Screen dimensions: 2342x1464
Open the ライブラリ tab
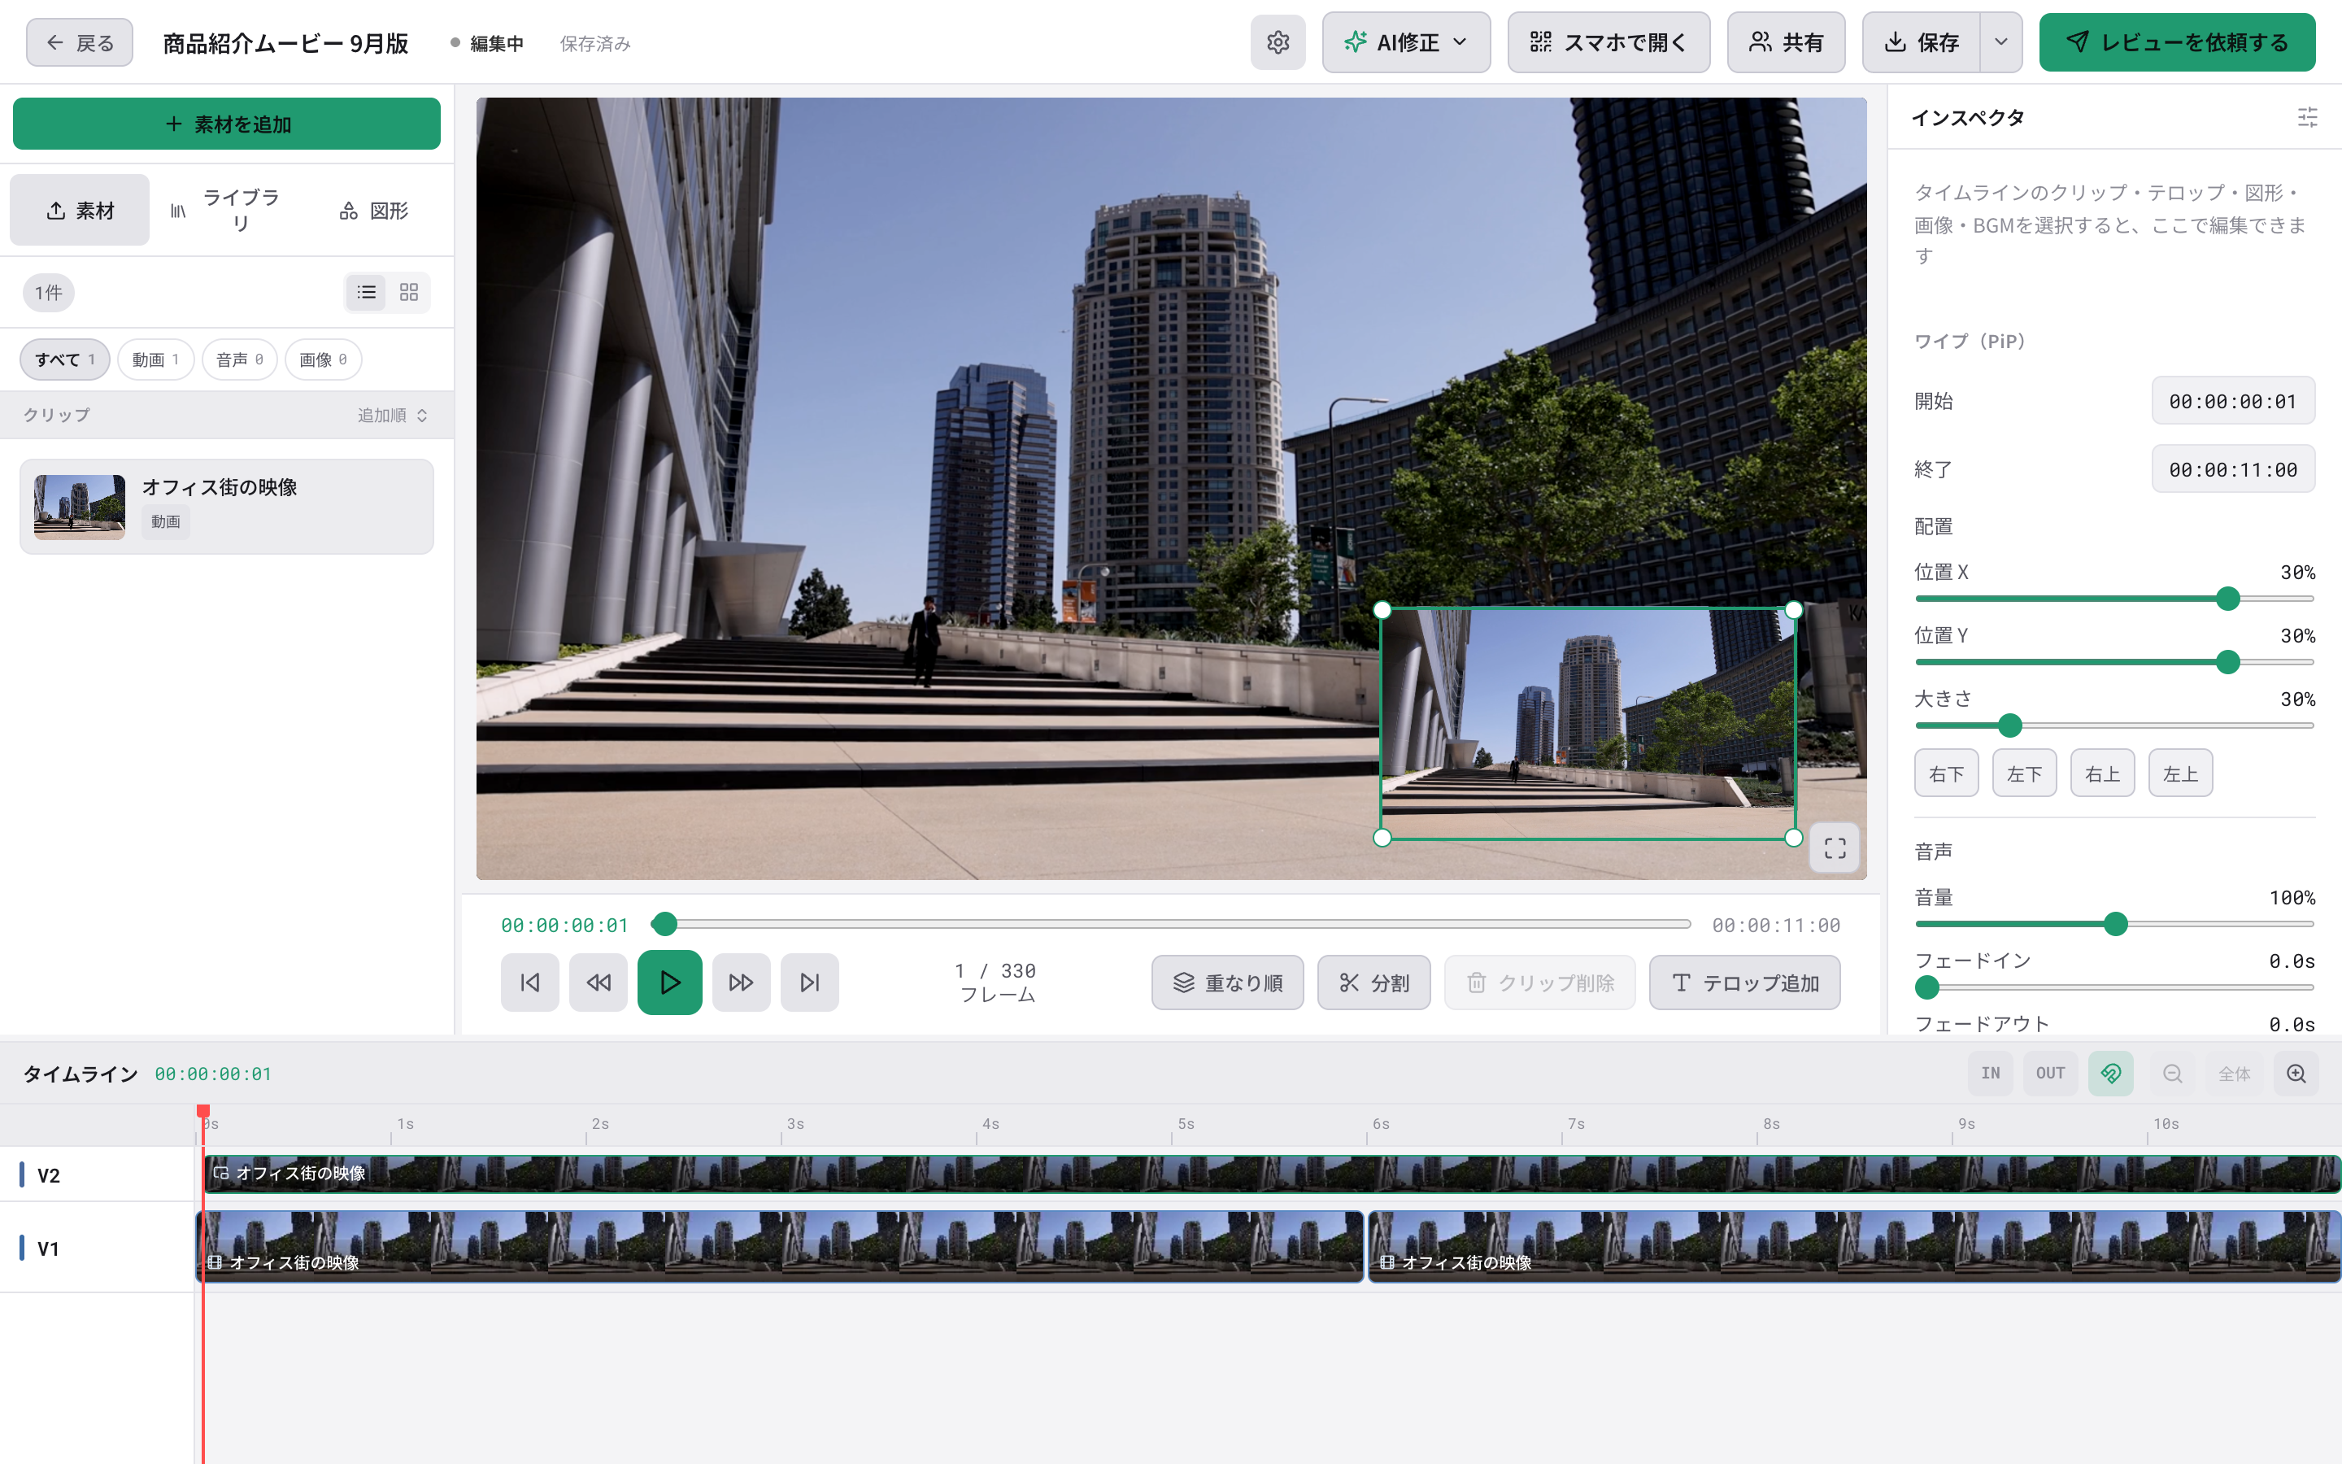tap(225, 210)
